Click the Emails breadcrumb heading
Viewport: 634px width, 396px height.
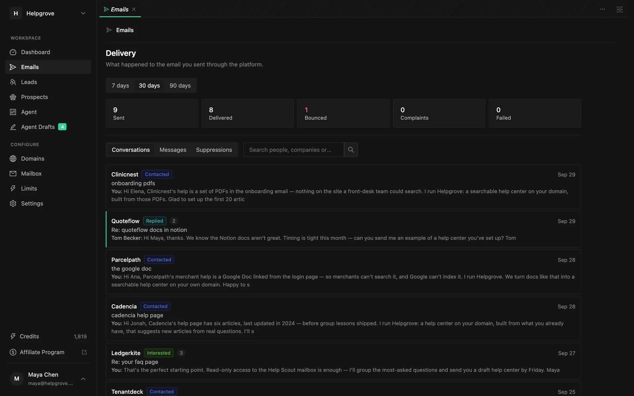pos(125,30)
